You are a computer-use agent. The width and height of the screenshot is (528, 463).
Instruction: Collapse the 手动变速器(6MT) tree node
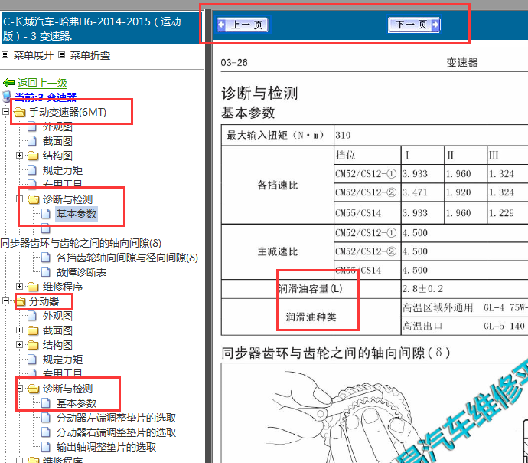click(5, 112)
